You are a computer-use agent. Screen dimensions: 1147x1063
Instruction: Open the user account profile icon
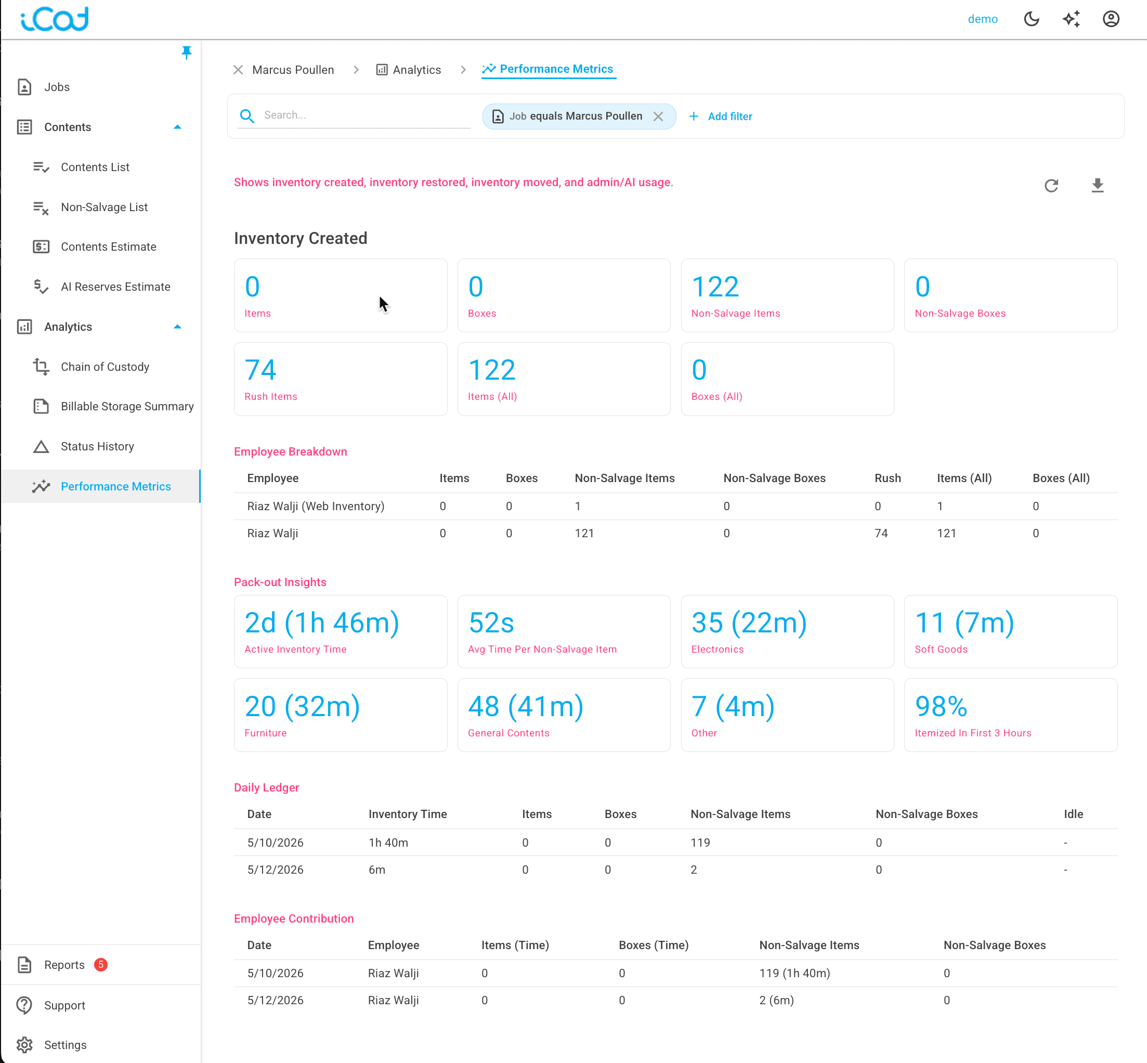coord(1111,19)
